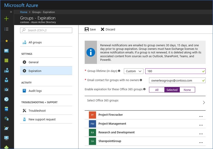Click the favorites star icon in sidebar
This screenshot has width=213, height=149.
tap(7, 41)
